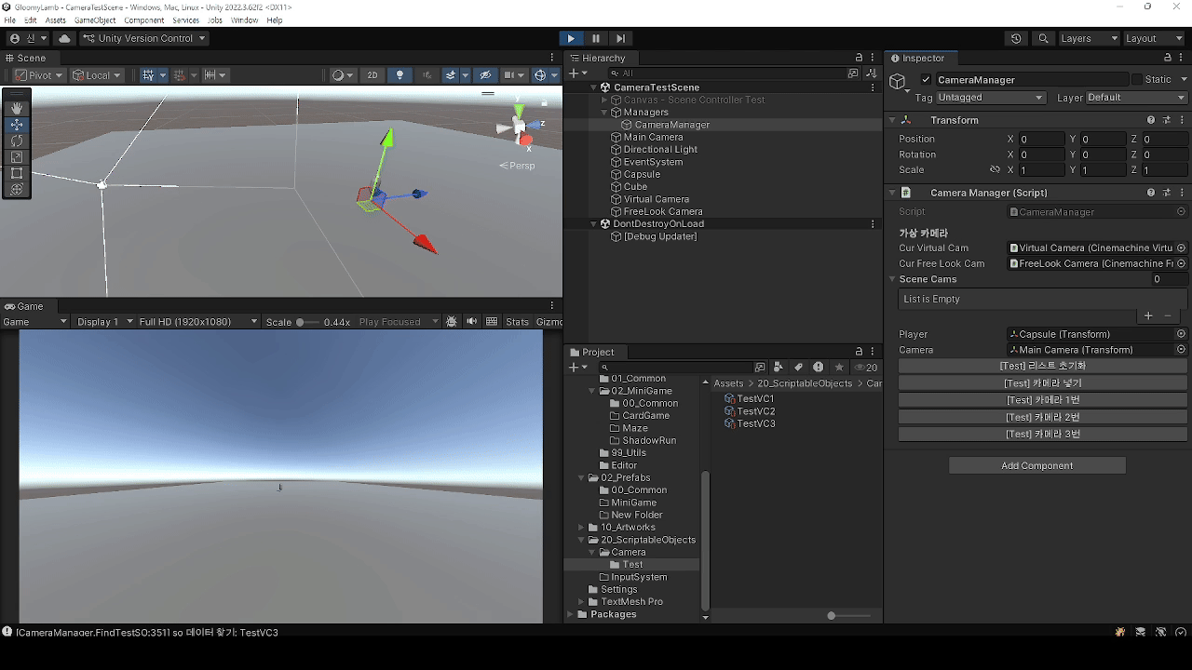Screen dimensions: 1192x670
Task: Toggle Game view mute audio icon
Action: tap(471, 322)
